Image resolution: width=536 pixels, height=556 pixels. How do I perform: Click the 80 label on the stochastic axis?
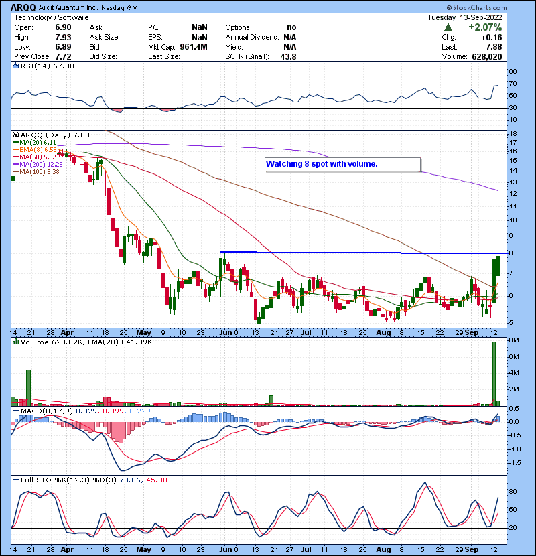pos(513,492)
